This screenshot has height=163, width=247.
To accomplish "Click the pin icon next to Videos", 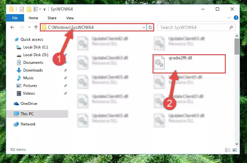I will pos(66,93).
